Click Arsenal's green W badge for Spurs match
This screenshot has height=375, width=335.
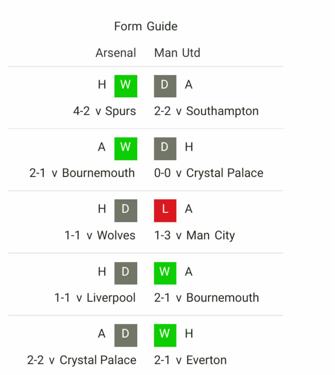tap(126, 86)
